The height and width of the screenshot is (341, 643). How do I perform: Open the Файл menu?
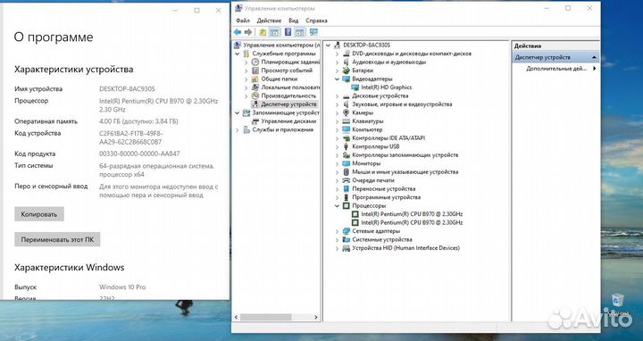coord(243,20)
